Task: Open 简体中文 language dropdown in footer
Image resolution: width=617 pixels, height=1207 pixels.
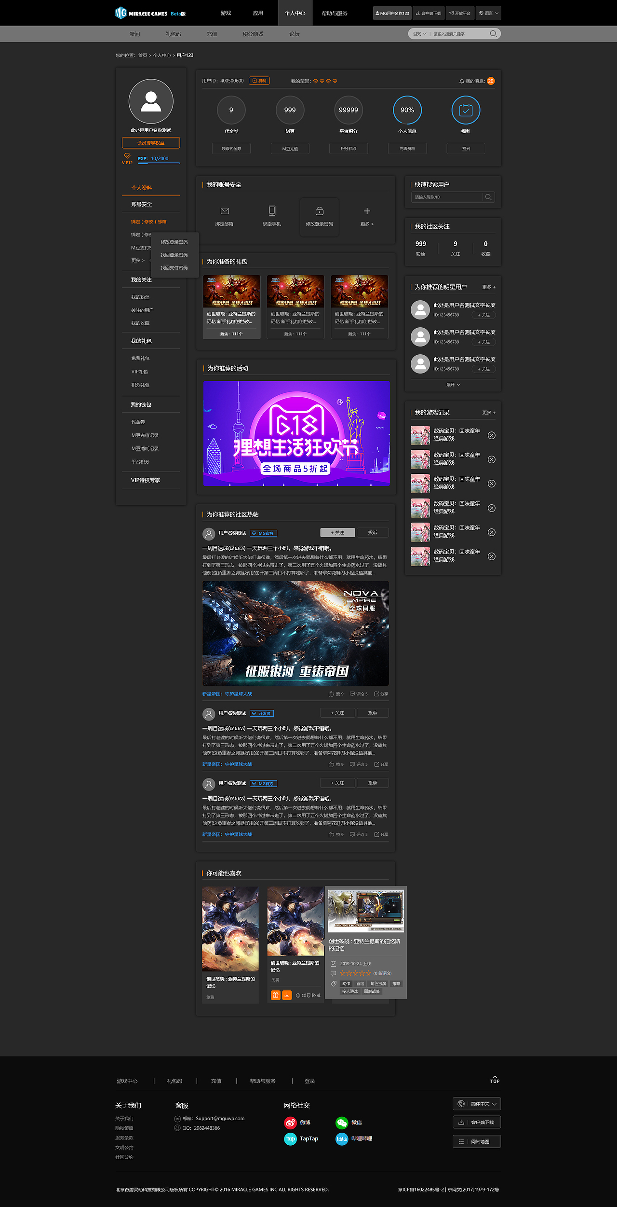Action: click(477, 1104)
